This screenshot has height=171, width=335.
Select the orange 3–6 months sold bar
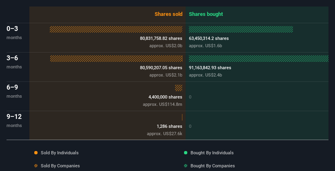click(x=116, y=58)
